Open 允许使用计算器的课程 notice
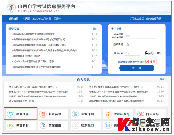 coord(37,67)
